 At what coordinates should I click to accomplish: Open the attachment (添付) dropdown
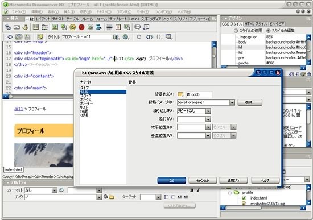pos(208,119)
